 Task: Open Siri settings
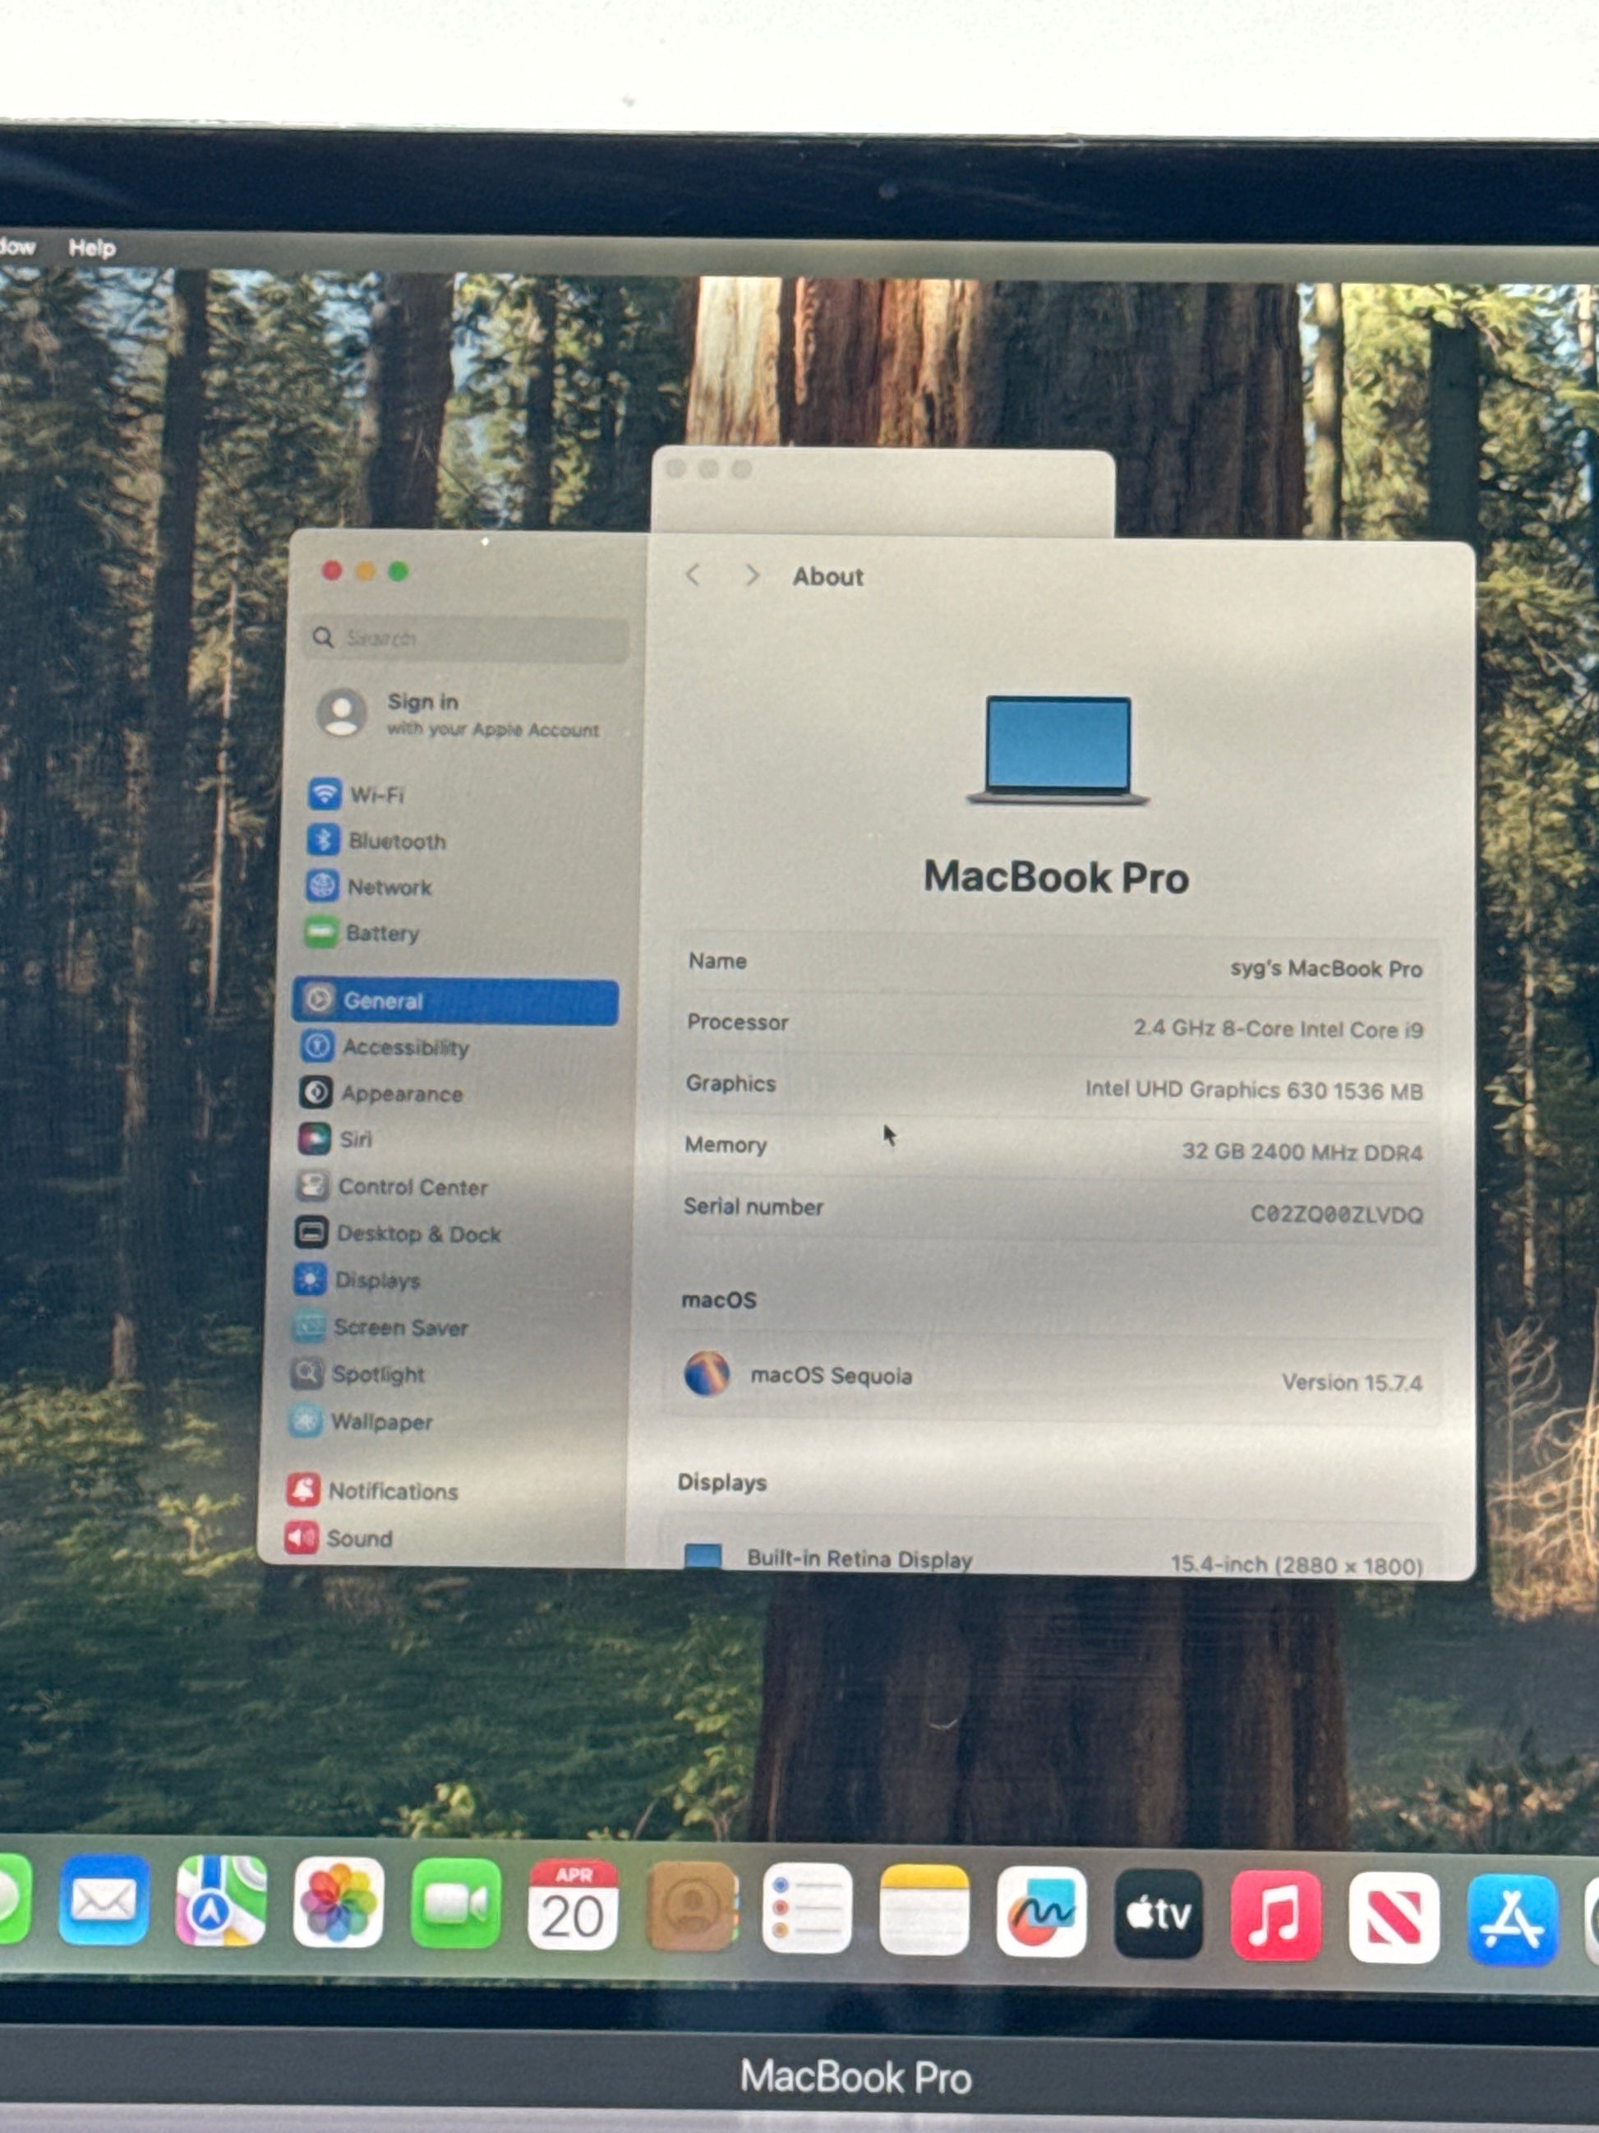(355, 1140)
